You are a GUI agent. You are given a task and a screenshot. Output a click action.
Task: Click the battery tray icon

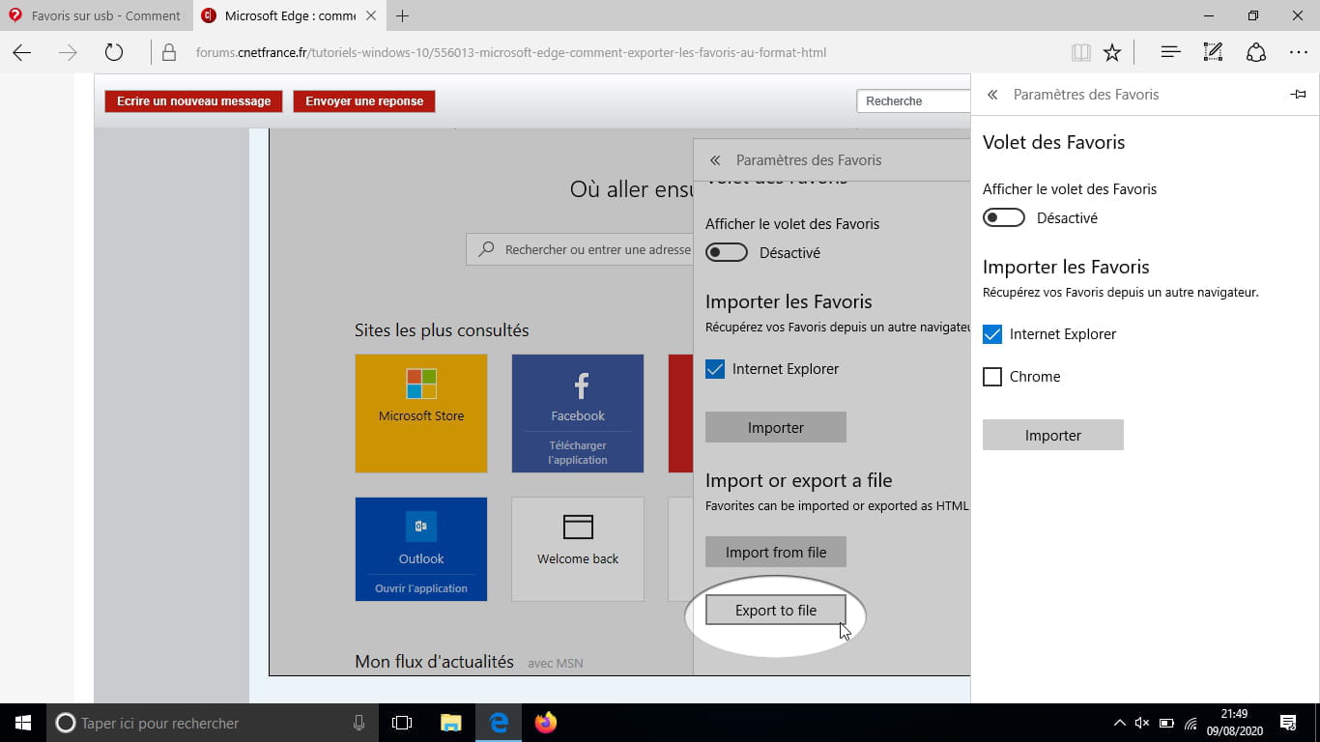1167,723
